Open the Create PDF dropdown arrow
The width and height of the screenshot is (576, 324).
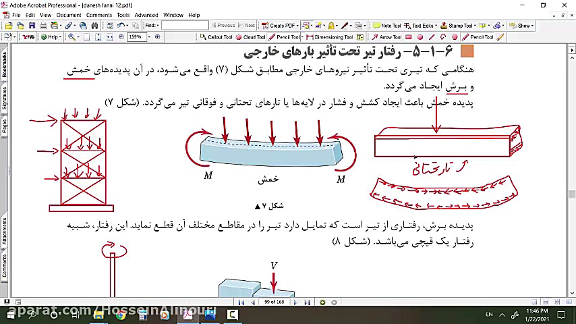[297, 26]
